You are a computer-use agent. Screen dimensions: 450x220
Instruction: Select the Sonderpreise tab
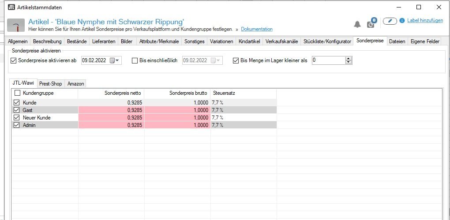tap(370, 41)
